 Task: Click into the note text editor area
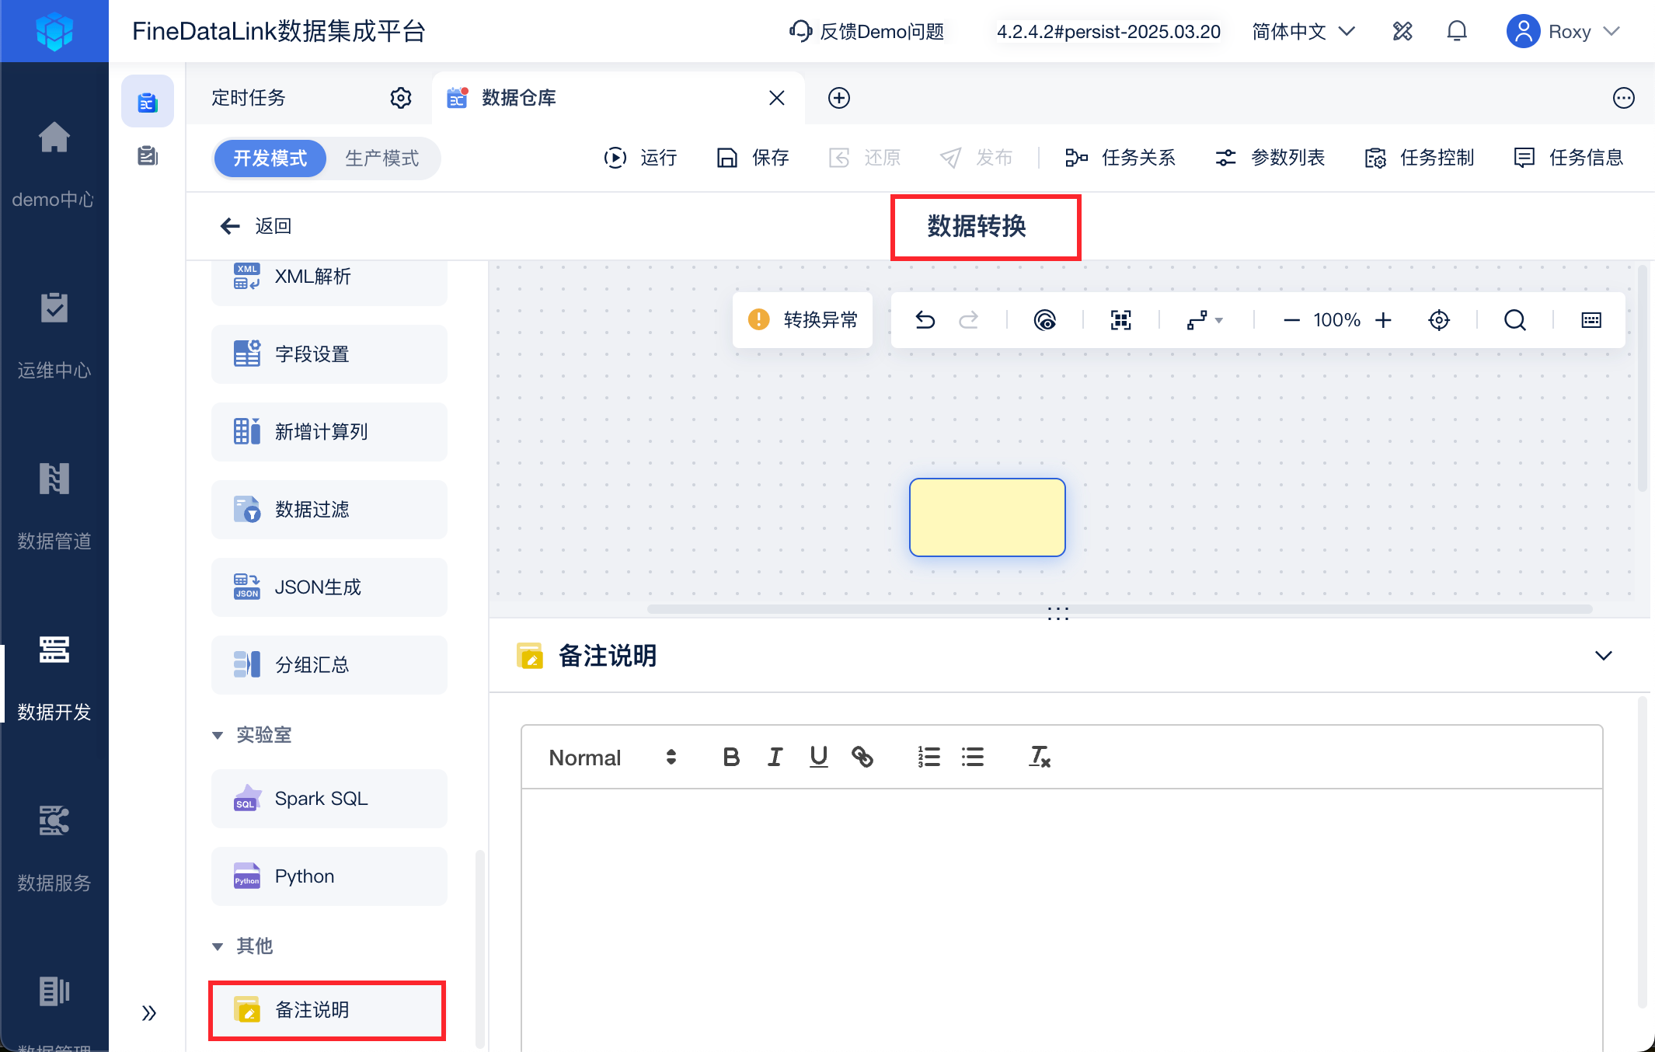click(1061, 920)
